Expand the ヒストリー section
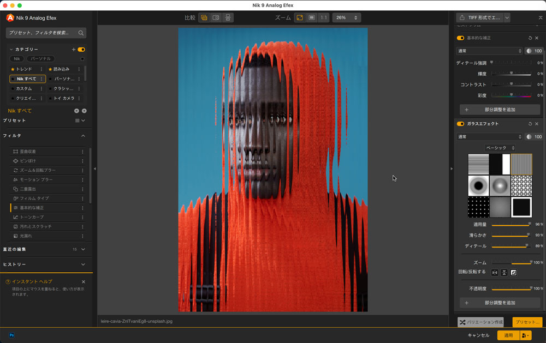This screenshot has width=546, height=343. click(x=83, y=264)
